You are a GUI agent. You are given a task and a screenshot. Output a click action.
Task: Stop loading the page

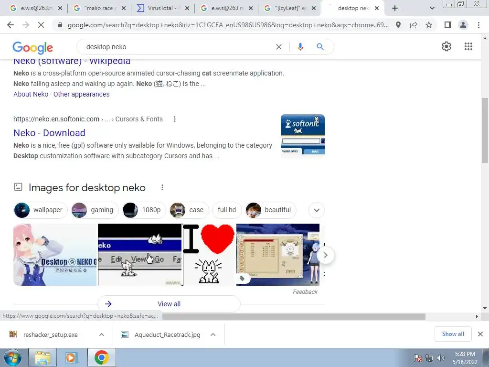41,25
